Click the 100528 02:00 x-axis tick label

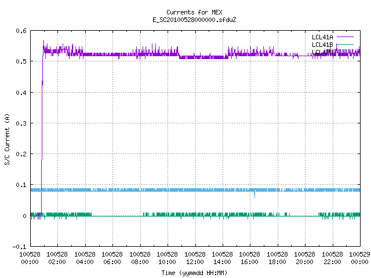coord(57,258)
